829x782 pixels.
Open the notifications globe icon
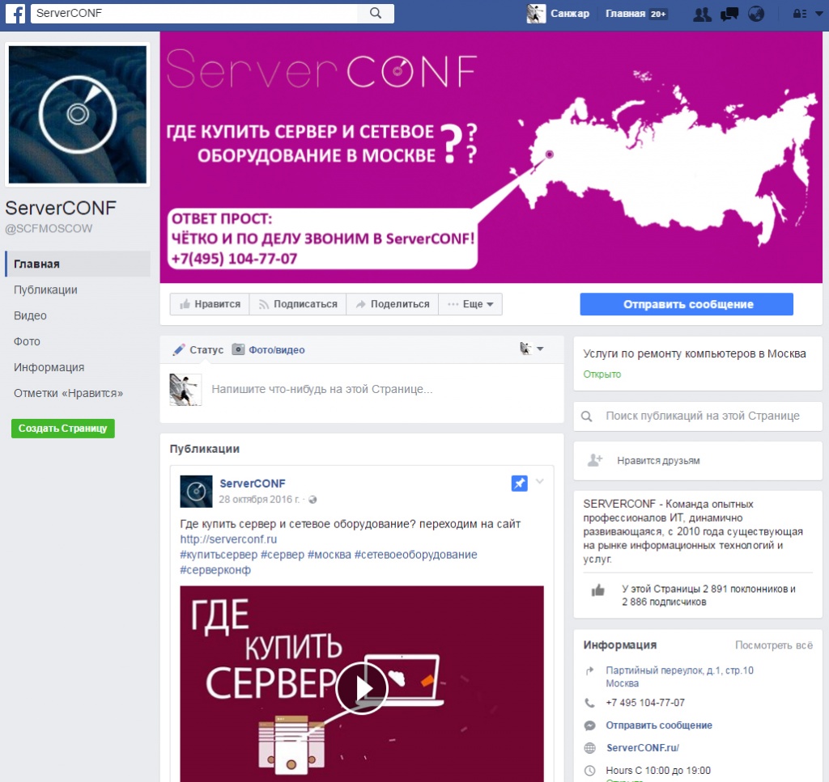[756, 14]
